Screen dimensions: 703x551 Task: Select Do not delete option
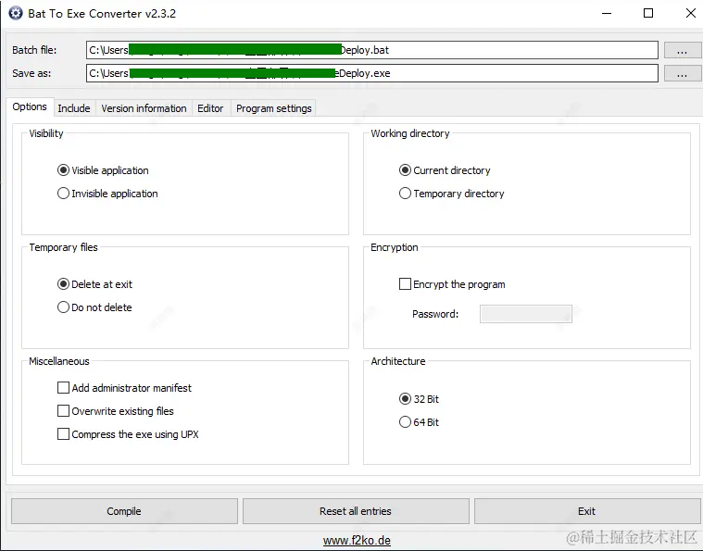[x=94, y=307]
